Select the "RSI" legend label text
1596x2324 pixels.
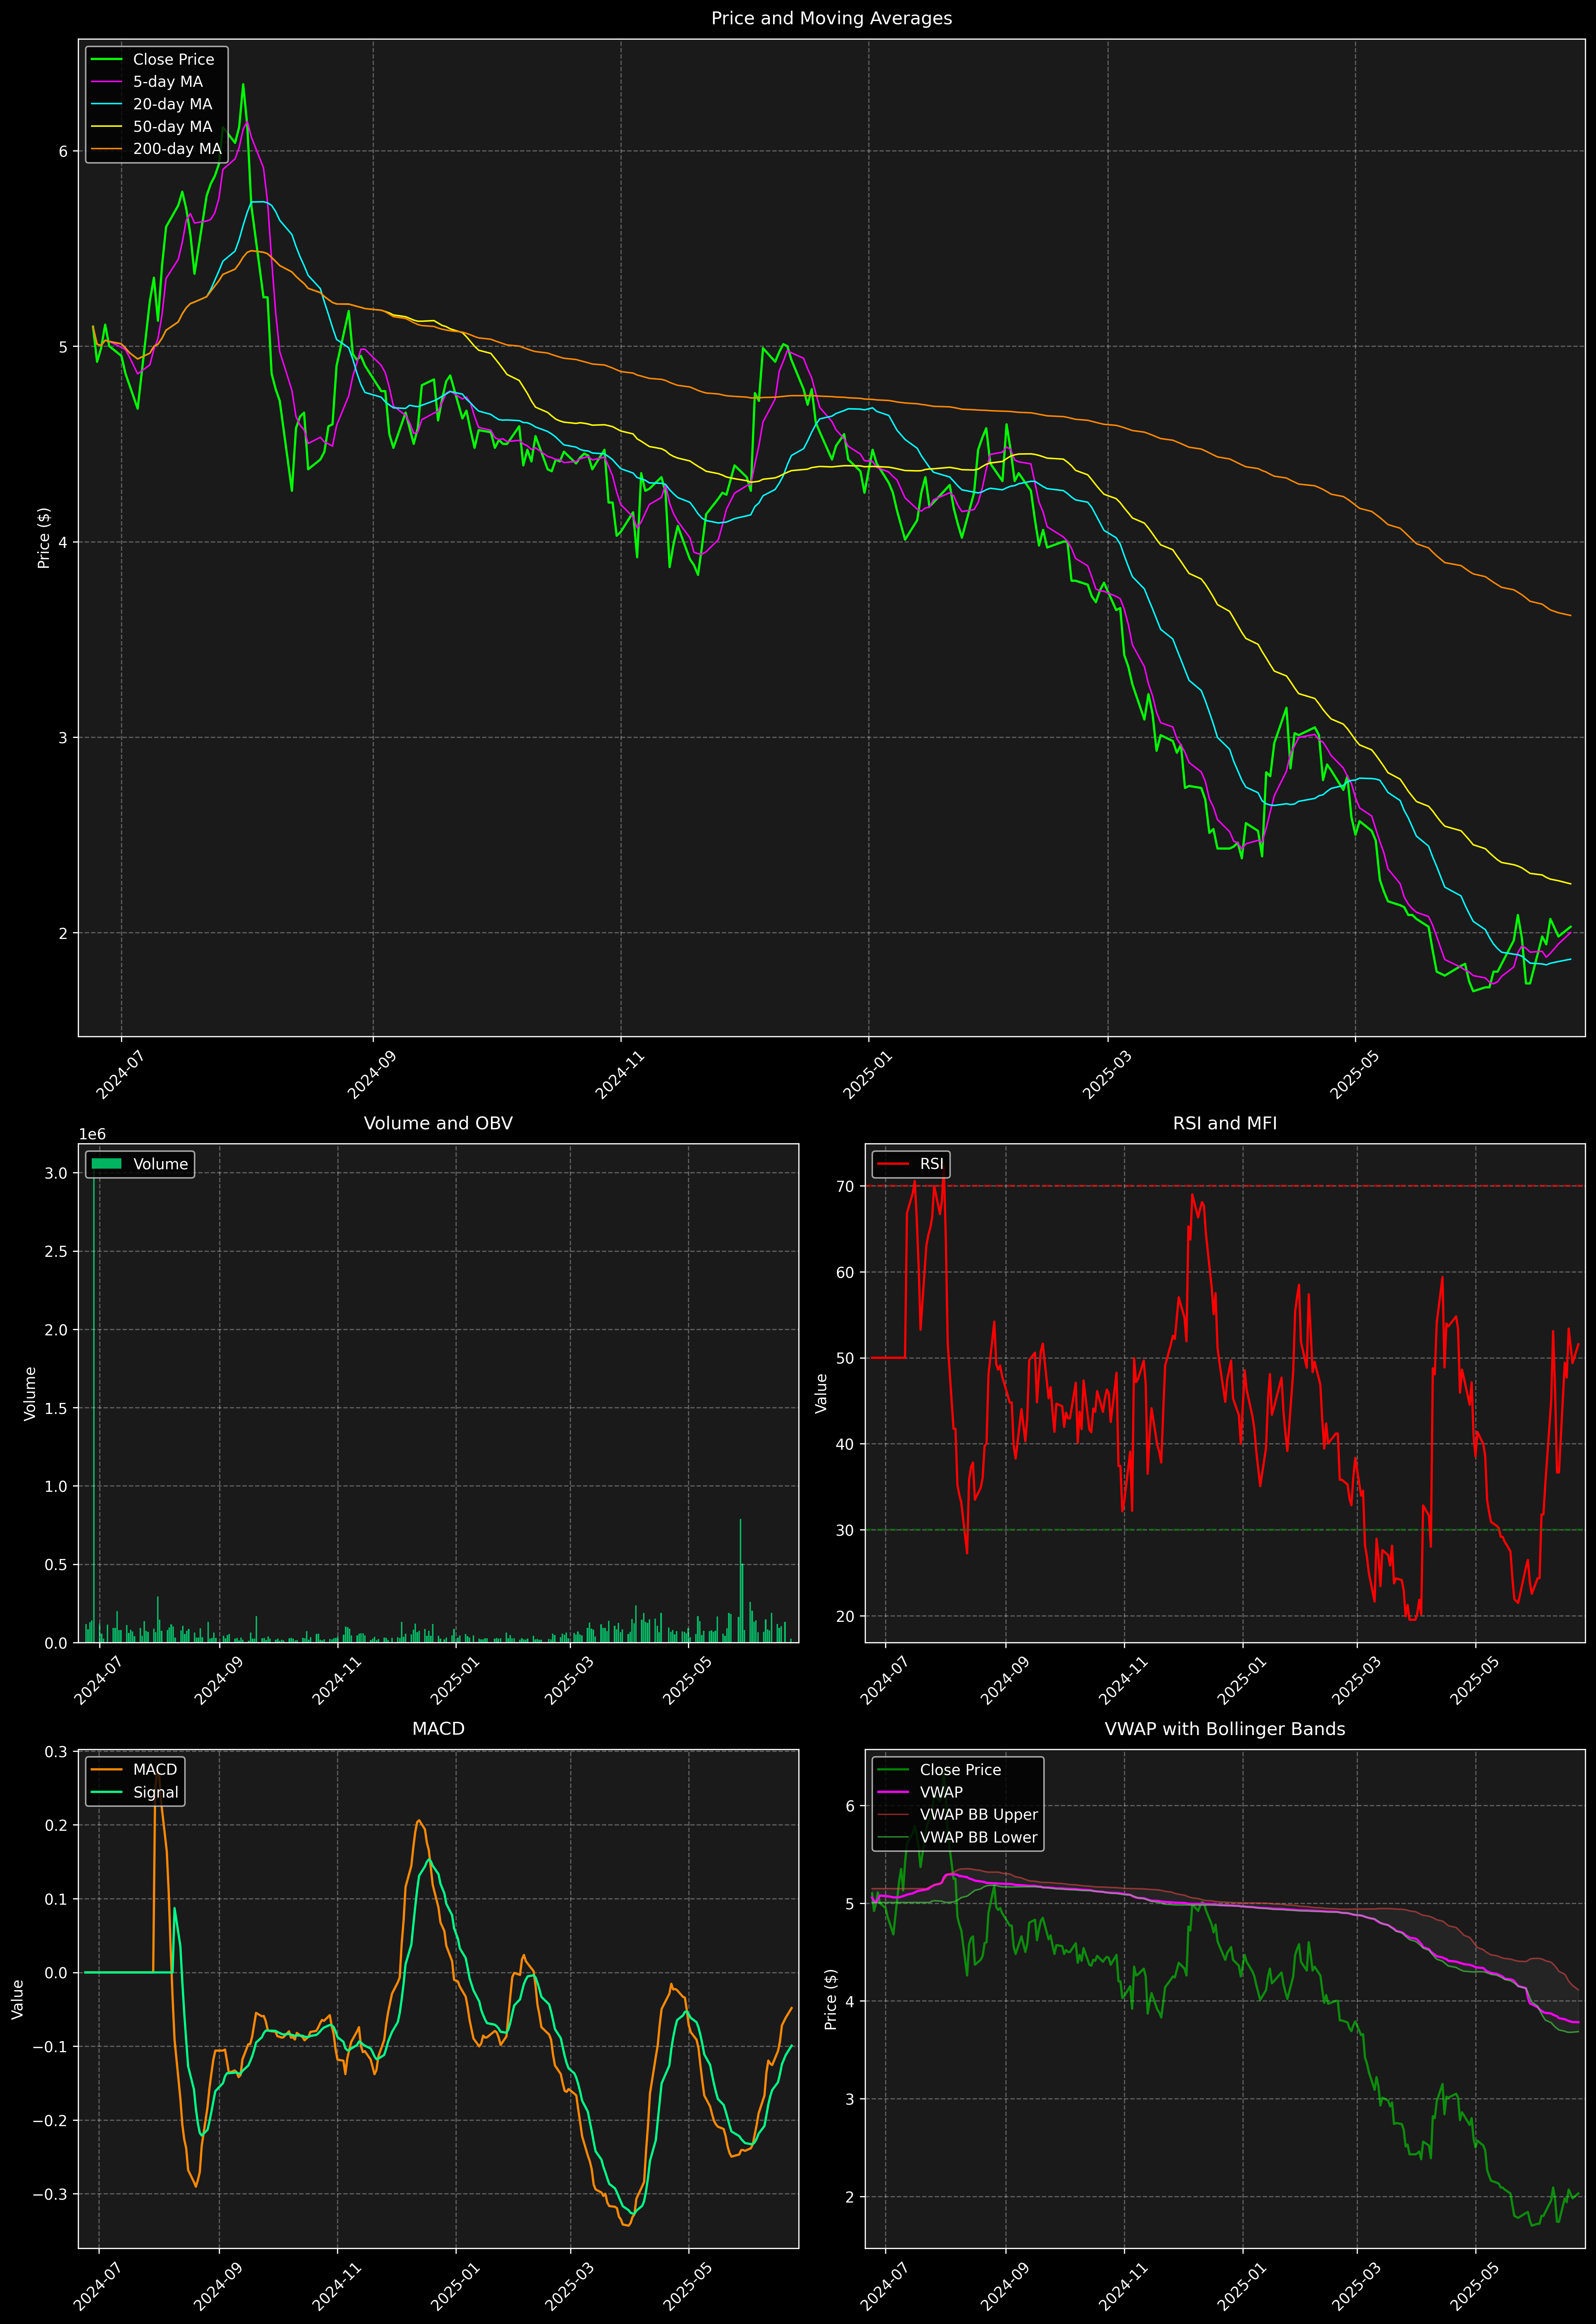pos(931,1164)
